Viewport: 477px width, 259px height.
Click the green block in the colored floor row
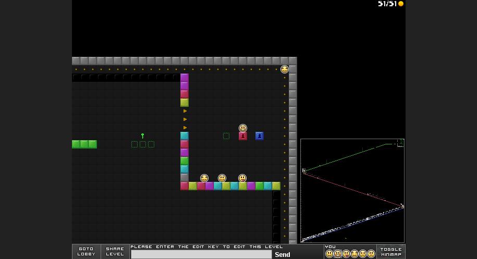tap(260, 186)
